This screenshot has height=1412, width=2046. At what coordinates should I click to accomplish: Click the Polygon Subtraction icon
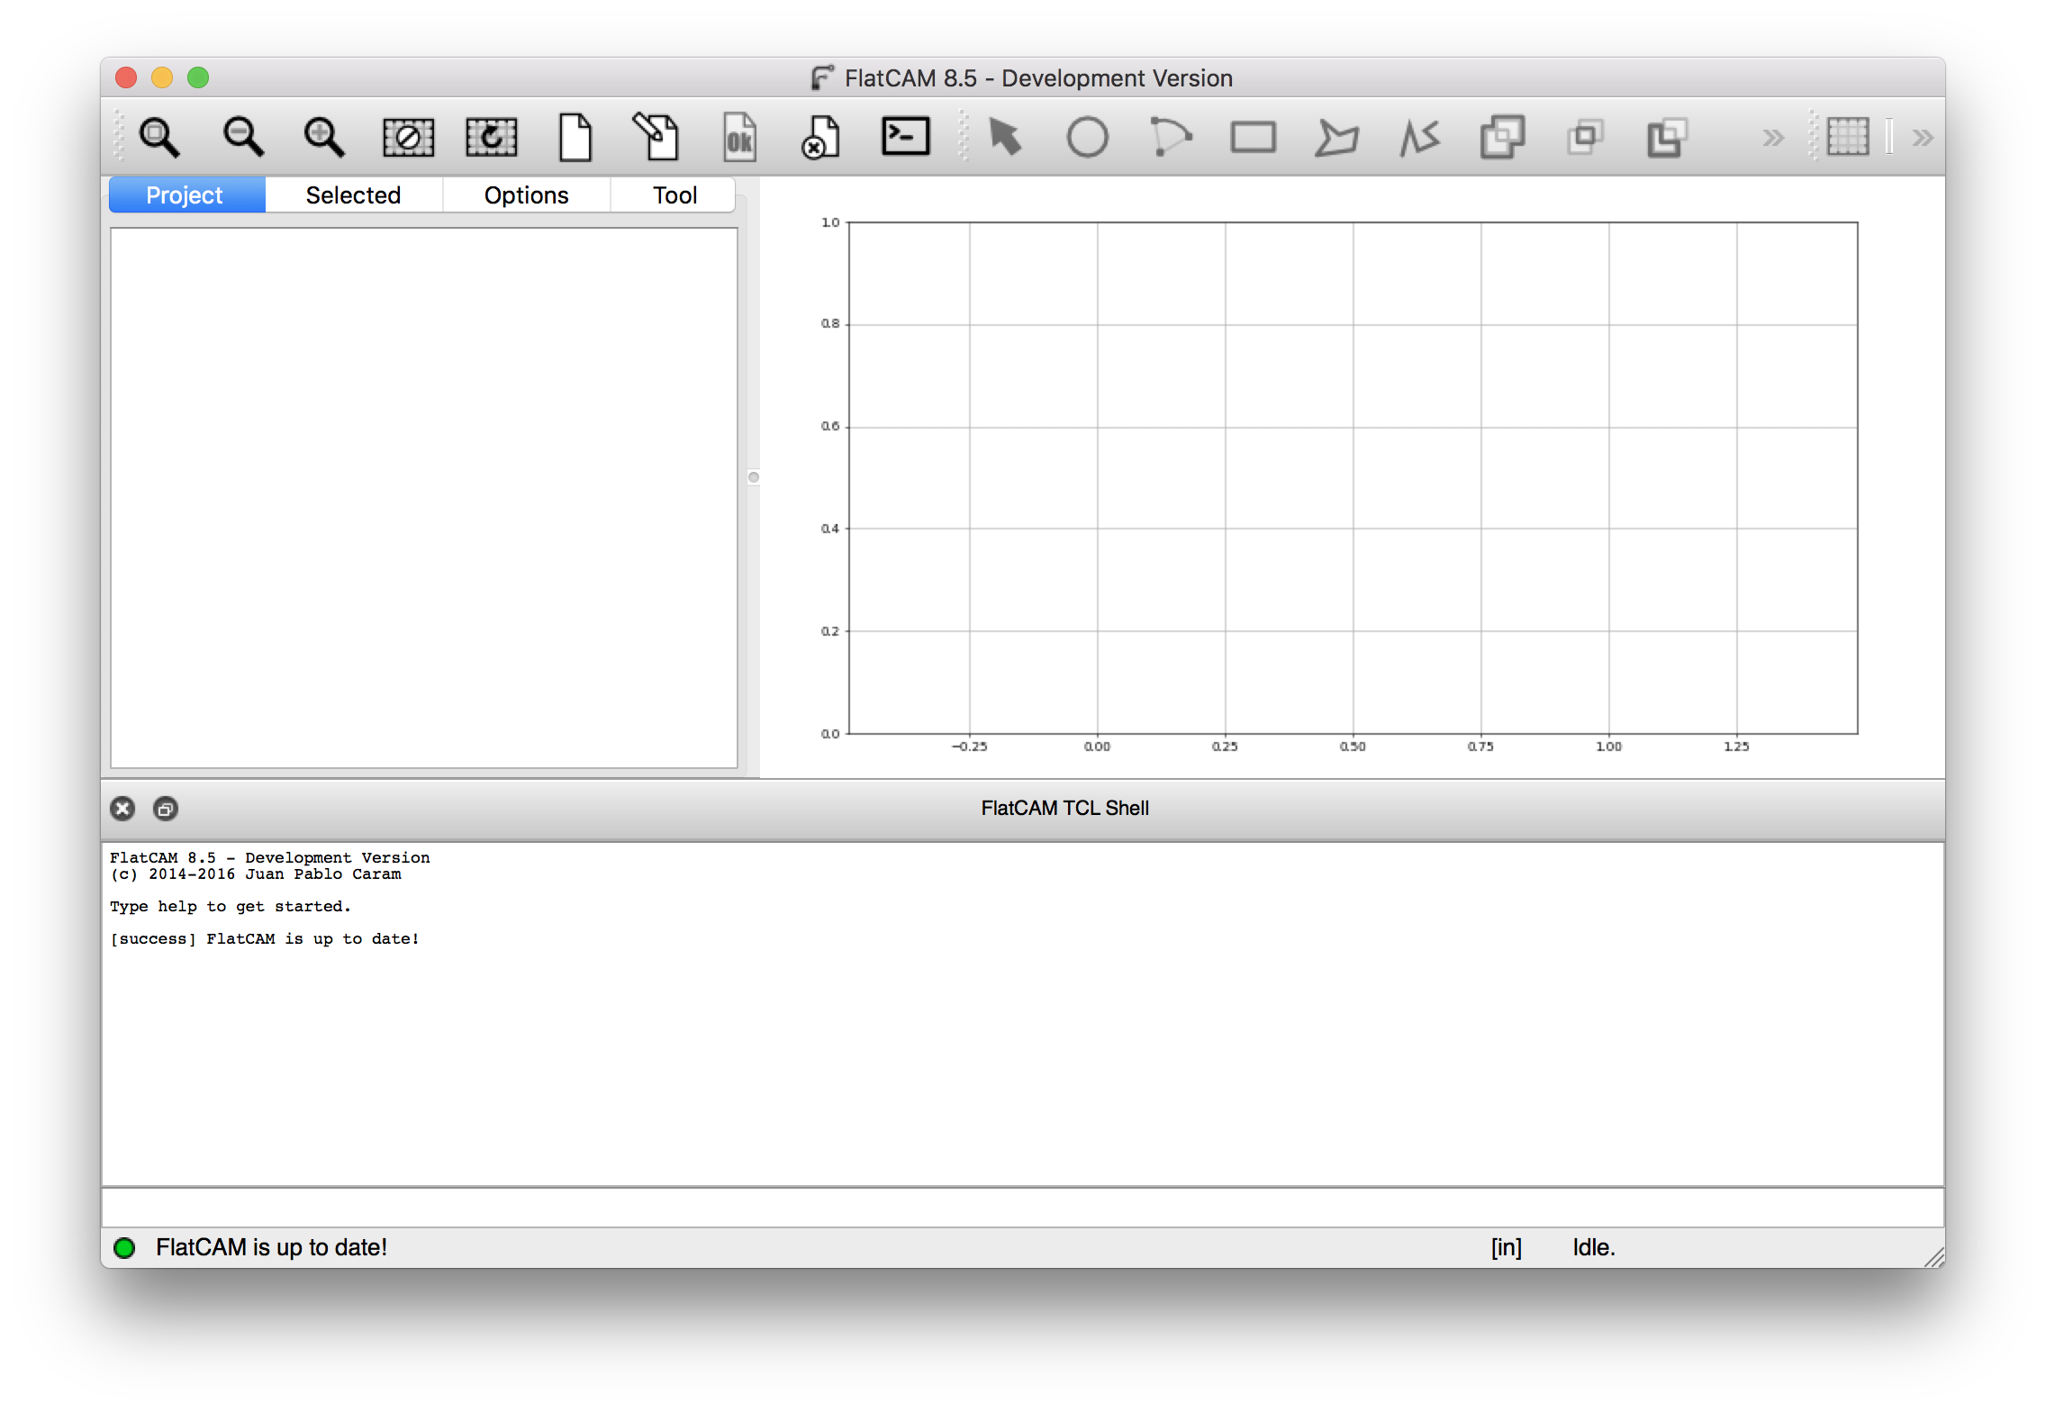[x=1667, y=138]
